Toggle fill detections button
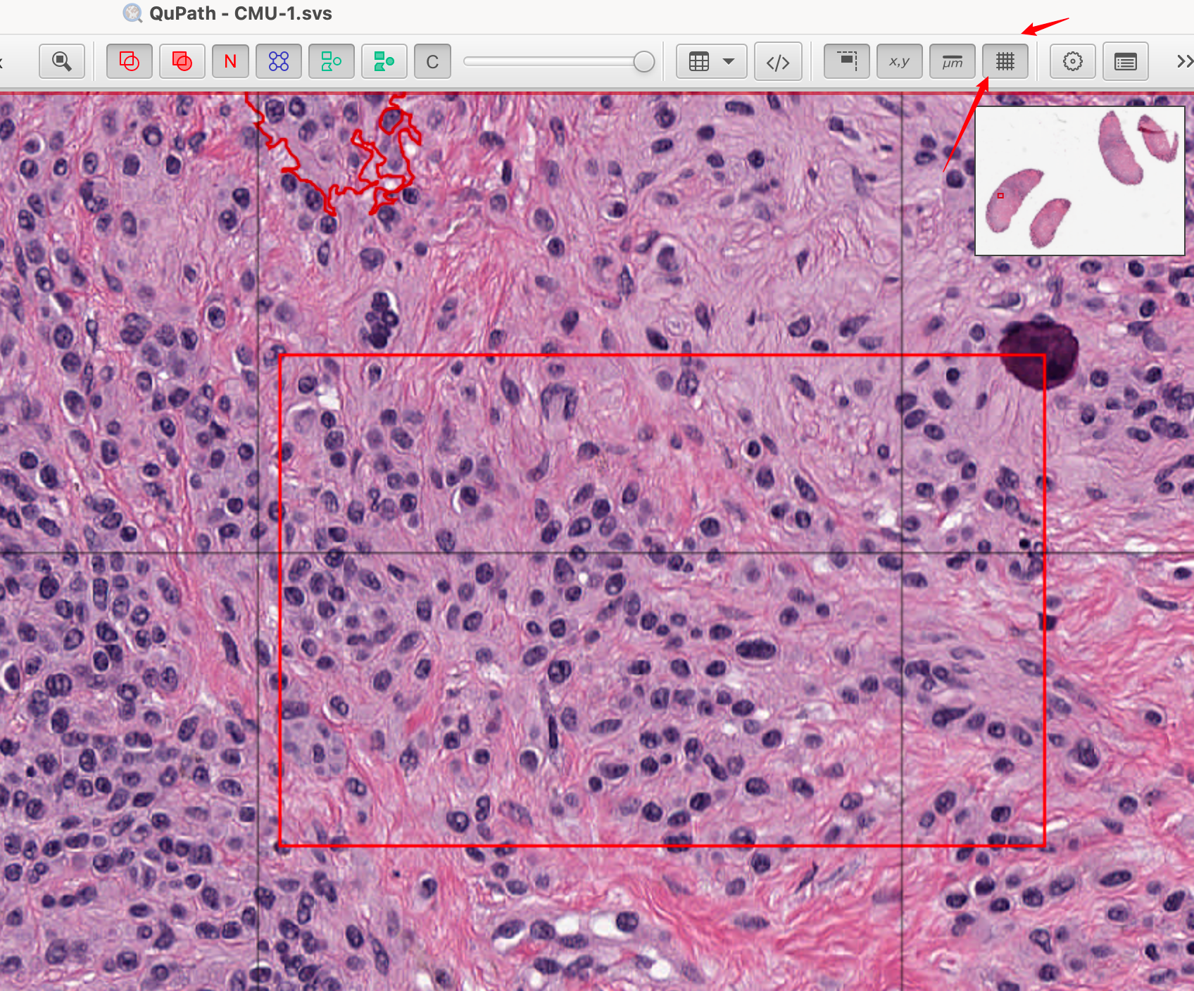1194x991 pixels. [x=384, y=62]
